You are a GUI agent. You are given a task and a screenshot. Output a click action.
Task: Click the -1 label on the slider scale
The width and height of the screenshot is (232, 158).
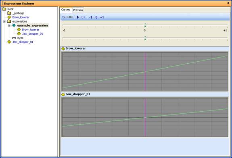pyautogui.click(x=64, y=31)
